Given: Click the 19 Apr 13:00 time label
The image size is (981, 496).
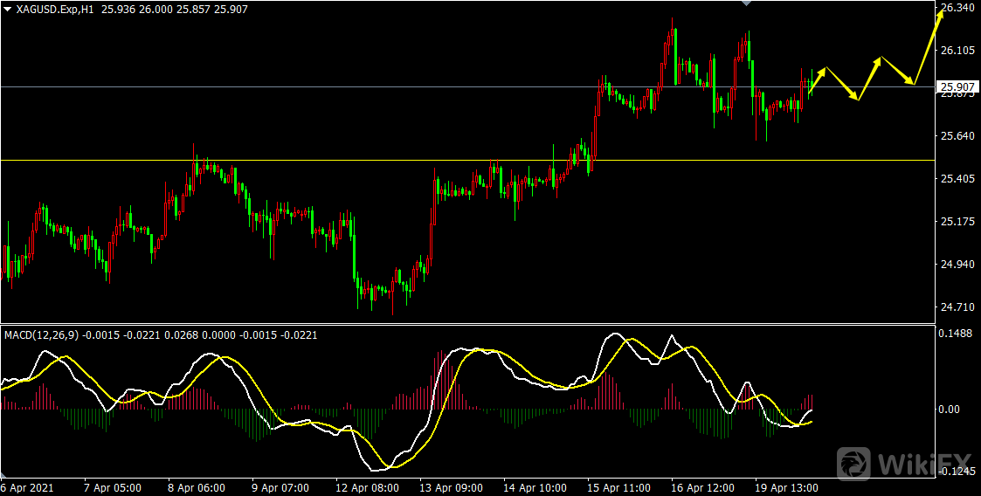Looking at the screenshot, I should tap(787, 488).
